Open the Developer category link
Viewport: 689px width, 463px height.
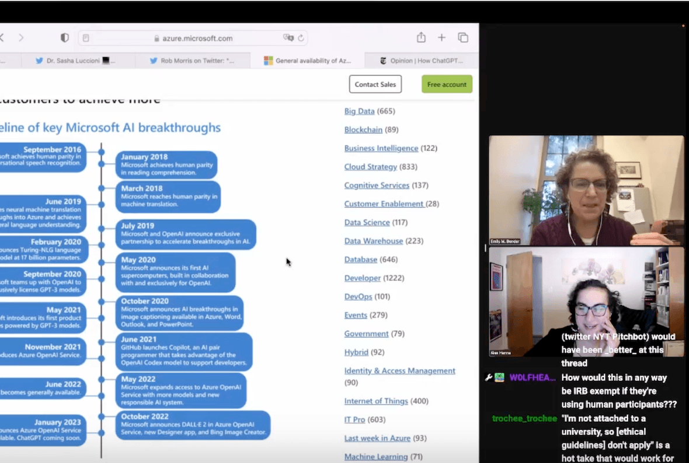pos(363,278)
